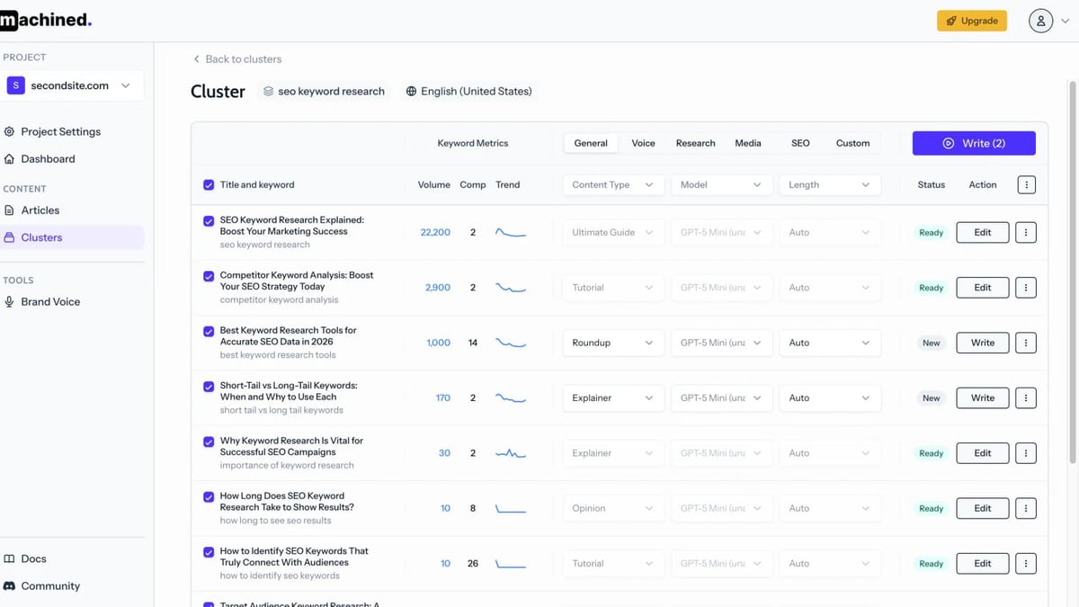Click Write for Short-Tail vs Long-Tail Keywords
The width and height of the screenshot is (1079, 607).
[982, 397]
